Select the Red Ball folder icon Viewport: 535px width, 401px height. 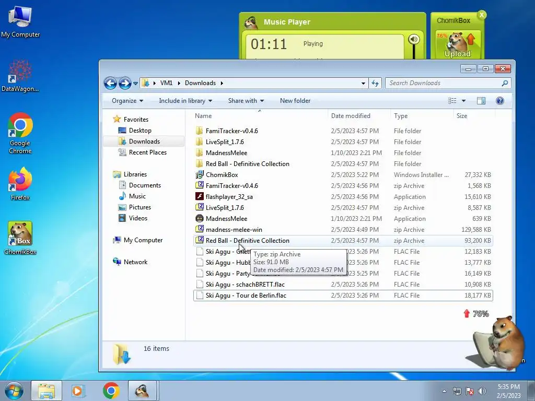[199, 163]
